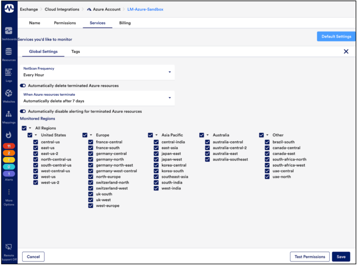358x266 pixels.
Task: Click the Services you'd like to monitor text
Action: click(x=45, y=39)
